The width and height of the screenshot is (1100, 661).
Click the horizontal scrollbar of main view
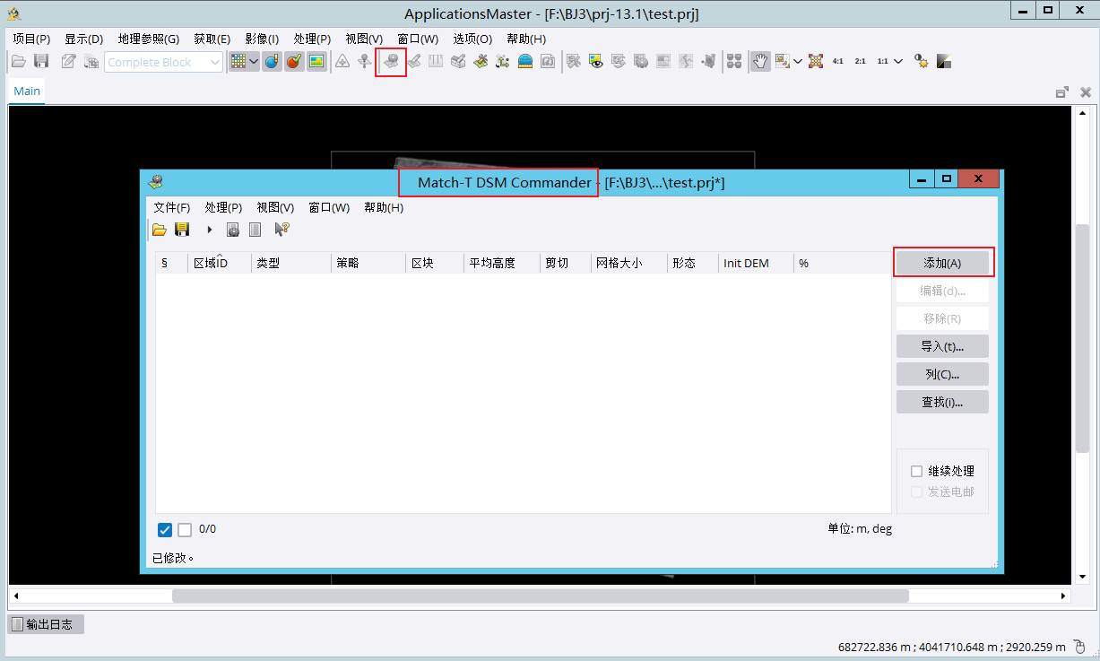(540, 596)
